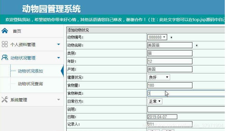This screenshot has width=226, height=131.
Task: Expand 系统管理 with its arrow
Action: pyautogui.click(x=59, y=100)
